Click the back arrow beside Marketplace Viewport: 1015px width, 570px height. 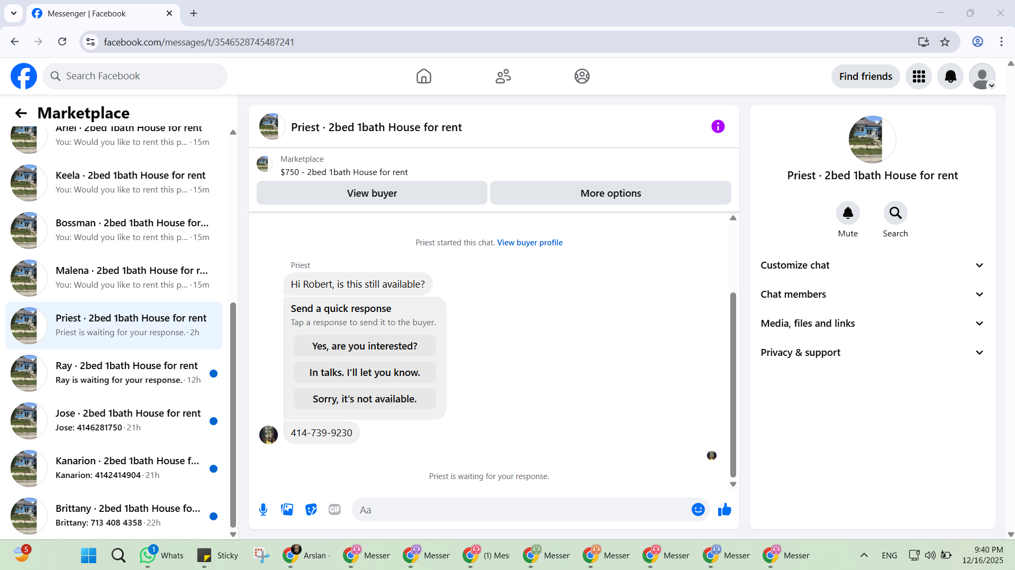point(21,113)
